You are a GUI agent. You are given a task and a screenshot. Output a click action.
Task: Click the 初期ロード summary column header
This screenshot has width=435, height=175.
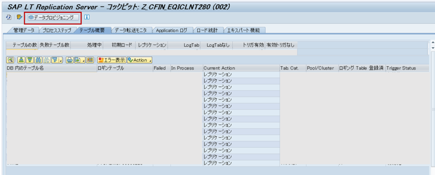[x=119, y=45]
